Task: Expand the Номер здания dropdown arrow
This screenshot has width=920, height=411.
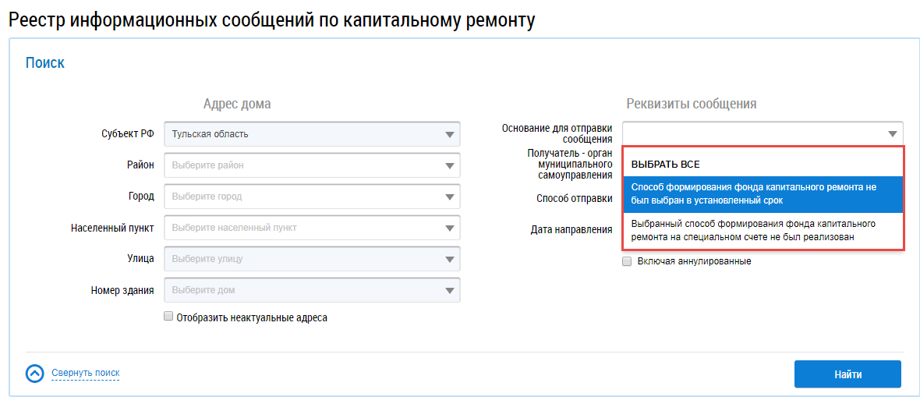Action: tap(449, 291)
